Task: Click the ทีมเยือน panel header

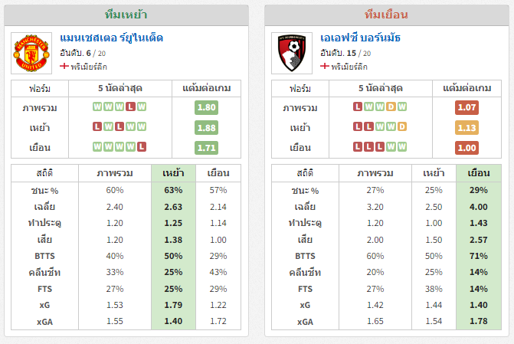Action: (x=387, y=15)
